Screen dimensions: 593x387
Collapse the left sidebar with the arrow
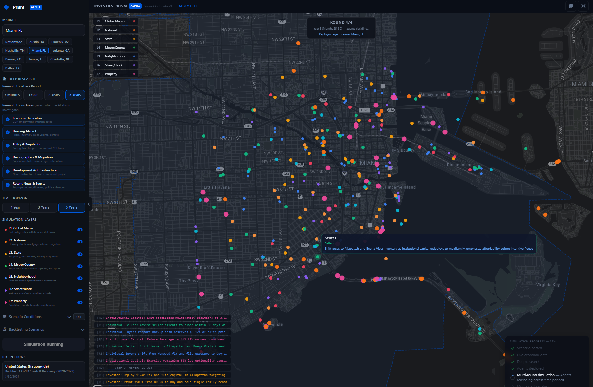pos(89,204)
